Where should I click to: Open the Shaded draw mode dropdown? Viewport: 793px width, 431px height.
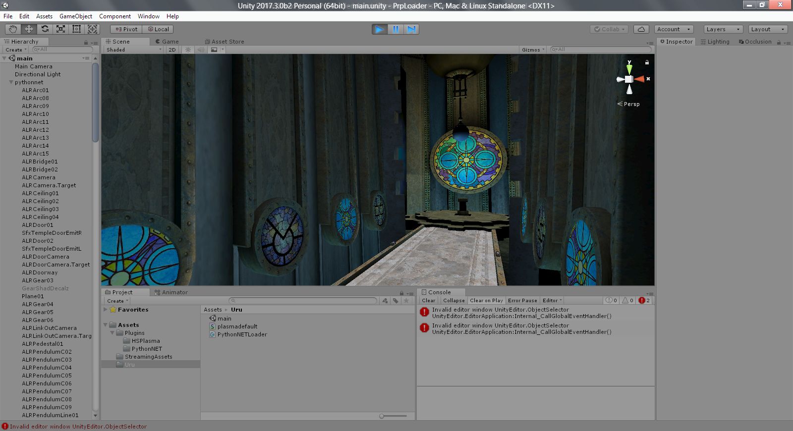click(x=134, y=50)
